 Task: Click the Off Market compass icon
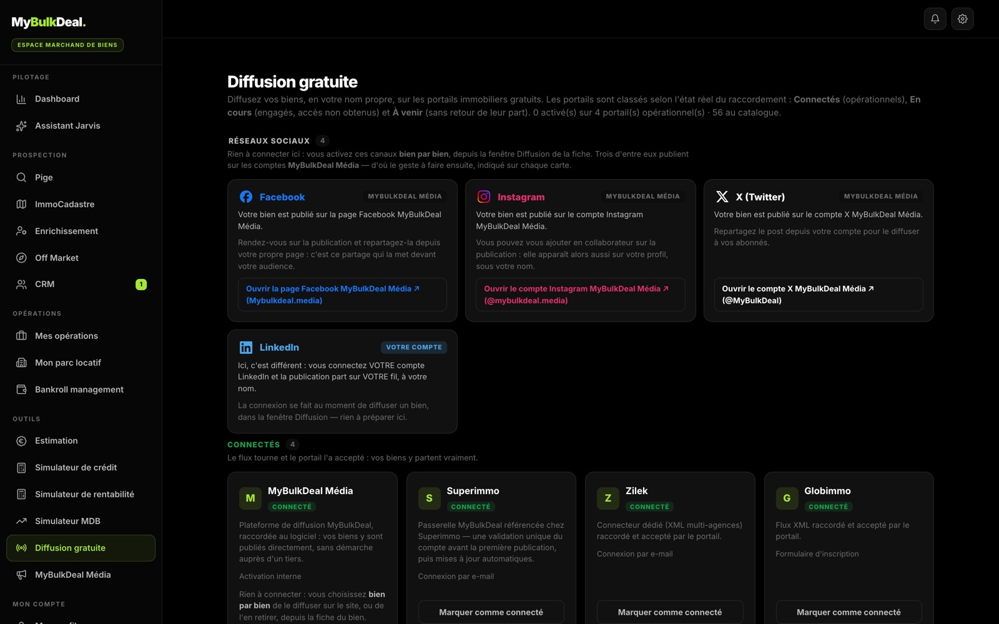(21, 258)
